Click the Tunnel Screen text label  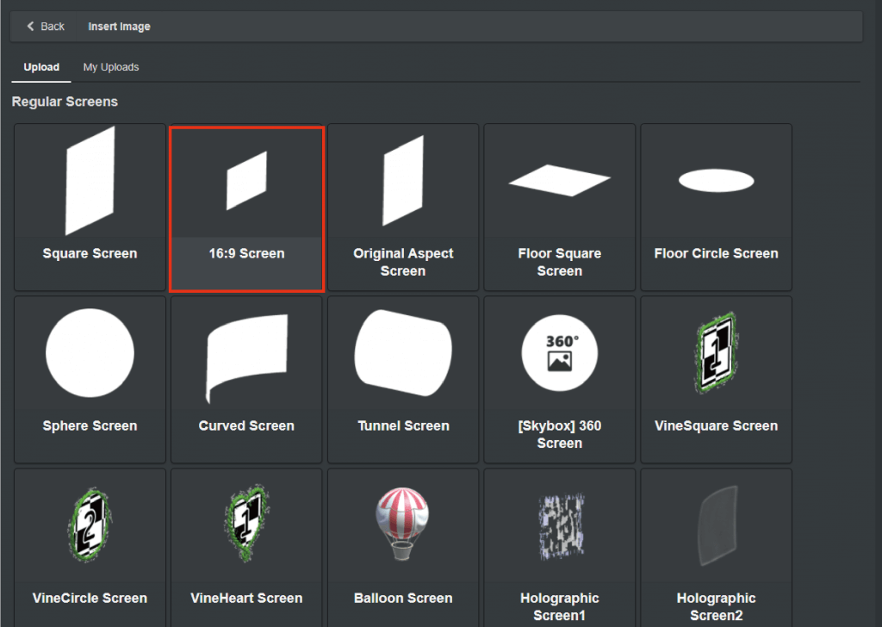[x=403, y=425]
